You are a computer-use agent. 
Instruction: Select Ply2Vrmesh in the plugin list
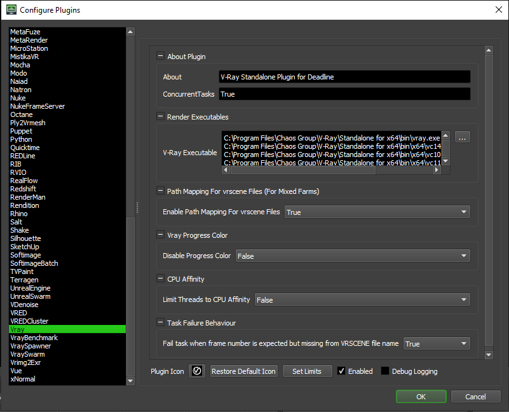pyautogui.click(x=67, y=123)
